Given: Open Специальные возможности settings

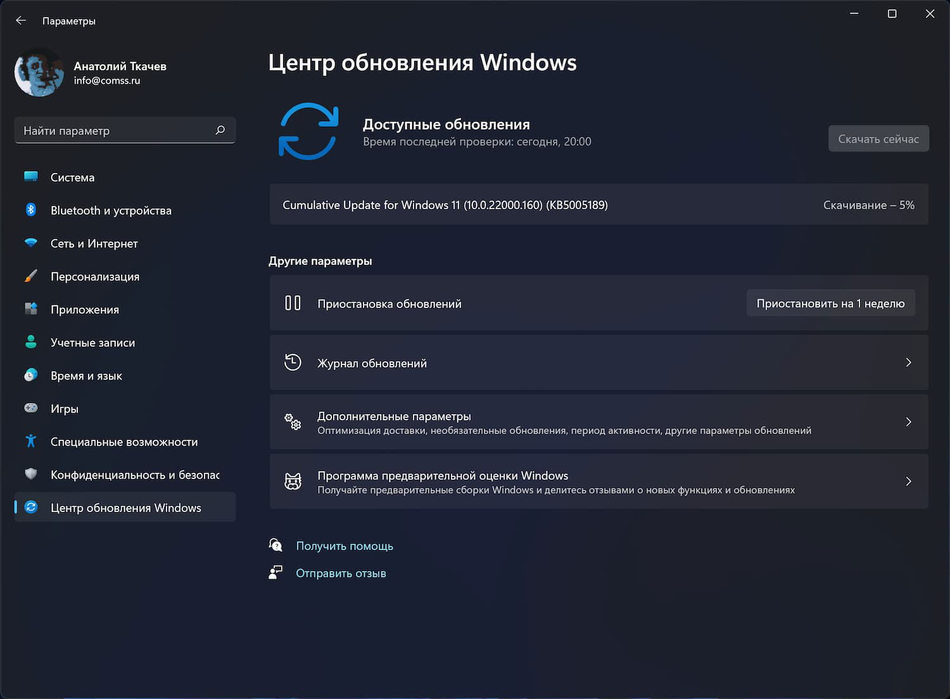Looking at the screenshot, I should click(x=31, y=441).
